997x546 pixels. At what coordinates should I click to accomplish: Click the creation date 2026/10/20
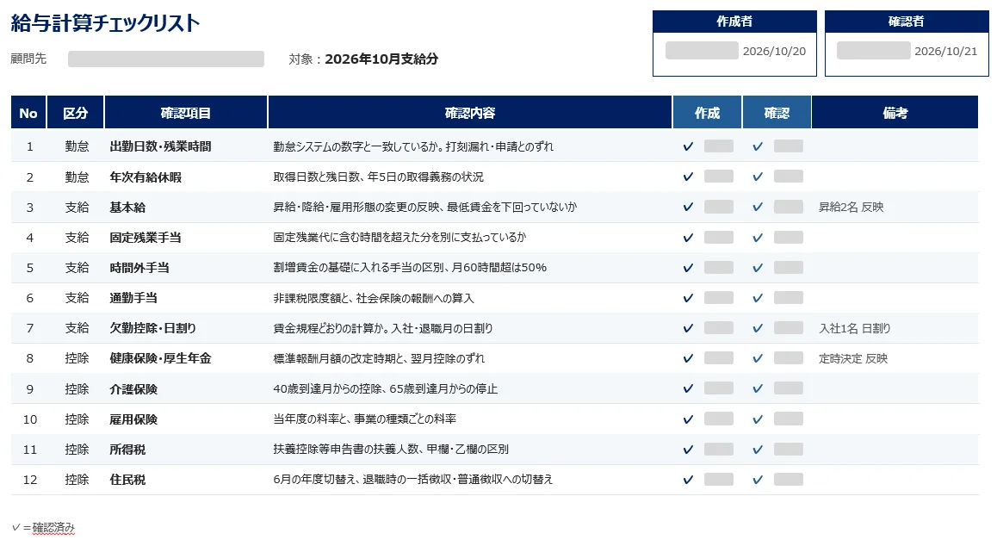pyautogui.click(x=775, y=51)
